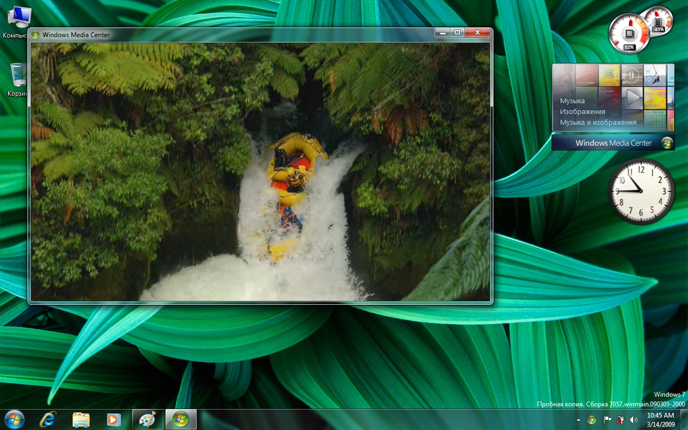
Task: Select the number 9 album tile in gadget
Action: pos(632,75)
